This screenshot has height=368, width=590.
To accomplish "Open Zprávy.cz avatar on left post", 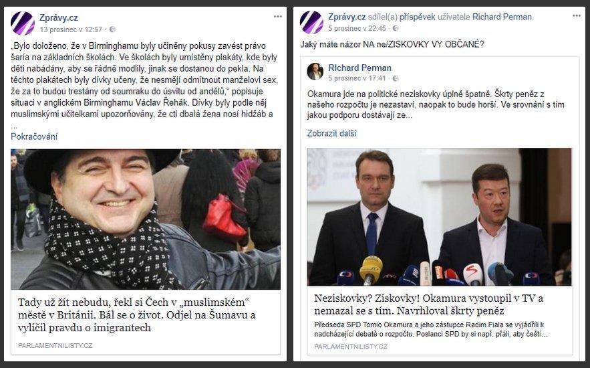I will pos(23,23).
